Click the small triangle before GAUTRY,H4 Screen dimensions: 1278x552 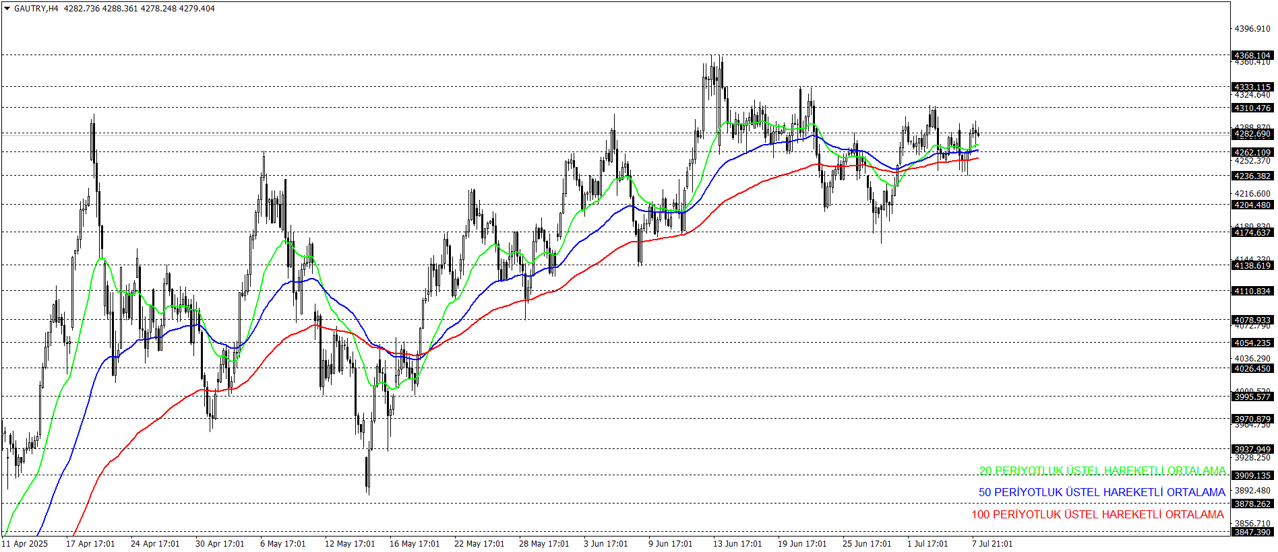pos(7,9)
